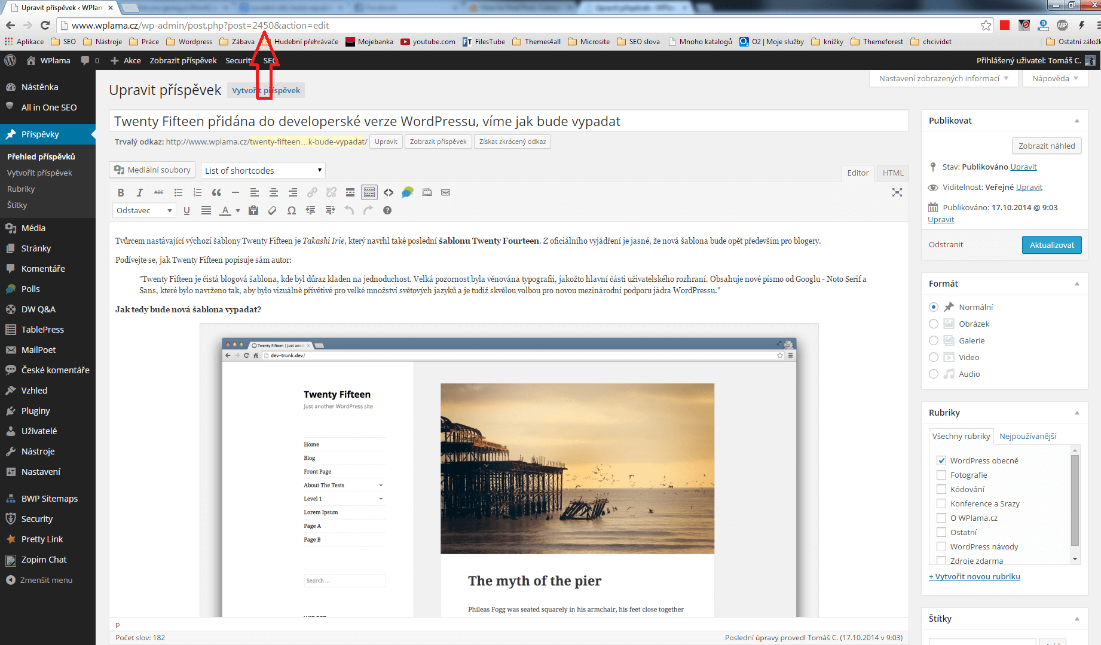
Task: Open Média in sidebar menu
Action: click(x=48, y=228)
